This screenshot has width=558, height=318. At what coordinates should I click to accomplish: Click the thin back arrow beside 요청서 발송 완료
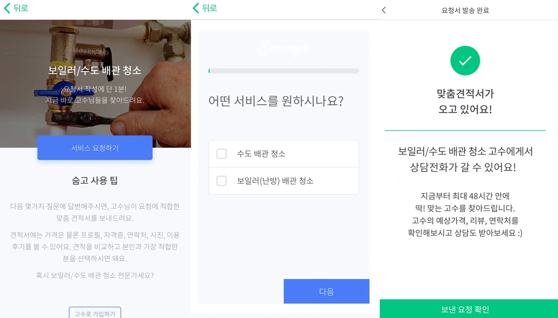pos(384,10)
